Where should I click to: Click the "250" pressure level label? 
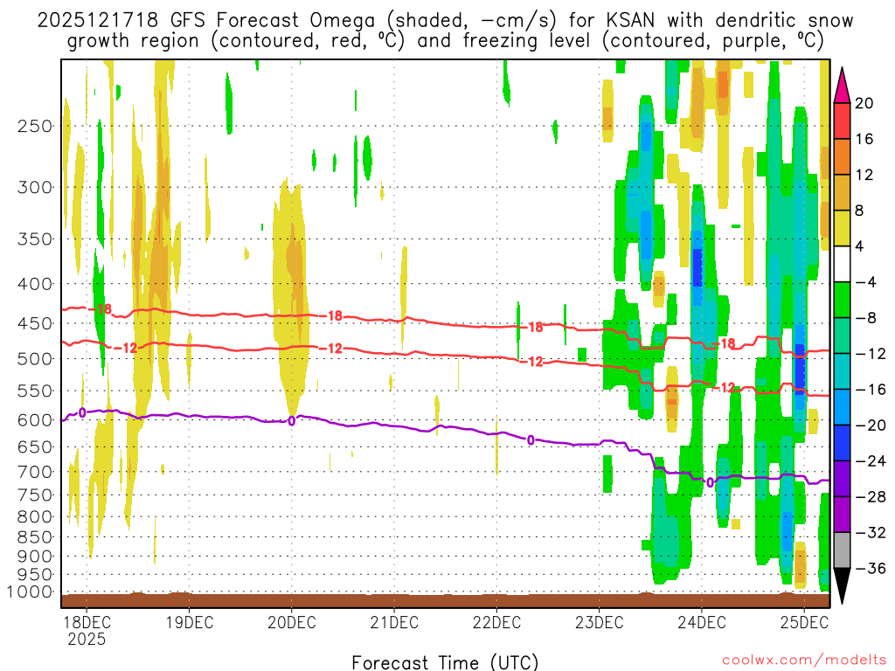click(x=35, y=126)
